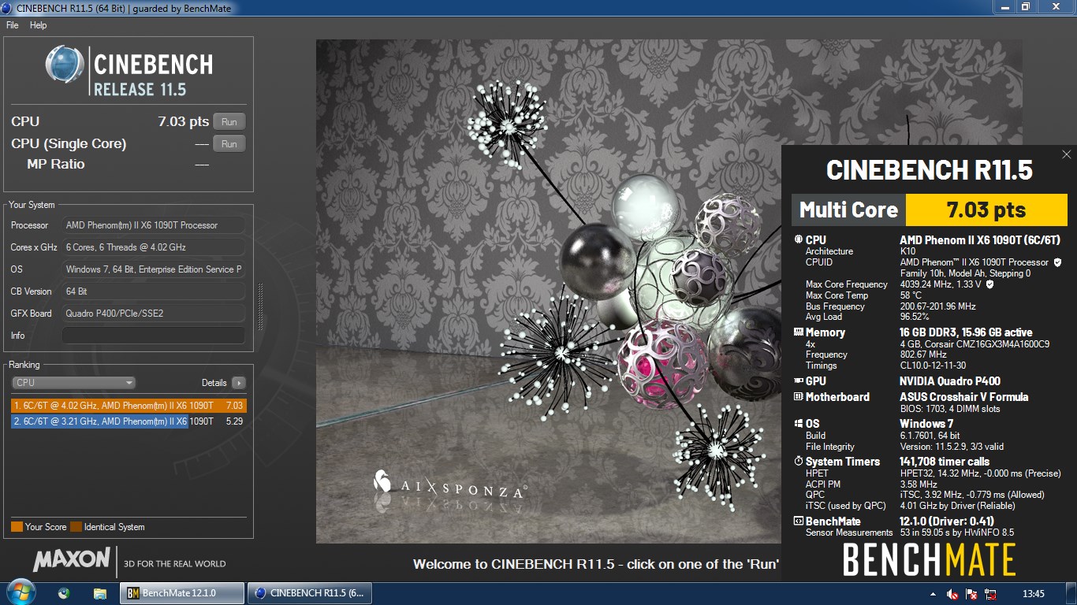
Task: Click the Corsair CMZ16GX3M4A1600C9 memory text
Action: click(975, 344)
